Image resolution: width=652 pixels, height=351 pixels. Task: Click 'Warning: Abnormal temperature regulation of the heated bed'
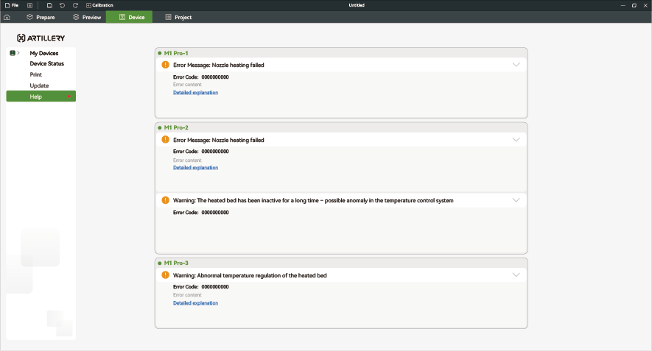pyautogui.click(x=250, y=275)
